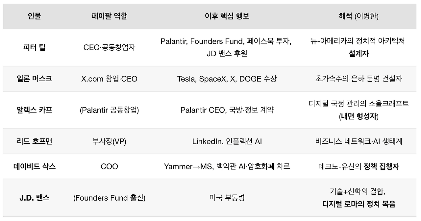The image size is (421, 221).
Task: Select the J.D. 밴스 row label
Action: click(35, 198)
